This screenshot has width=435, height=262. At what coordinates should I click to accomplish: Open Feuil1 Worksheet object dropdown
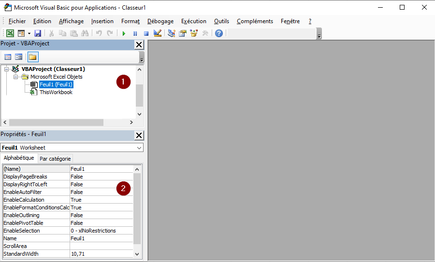pos(139,148)
